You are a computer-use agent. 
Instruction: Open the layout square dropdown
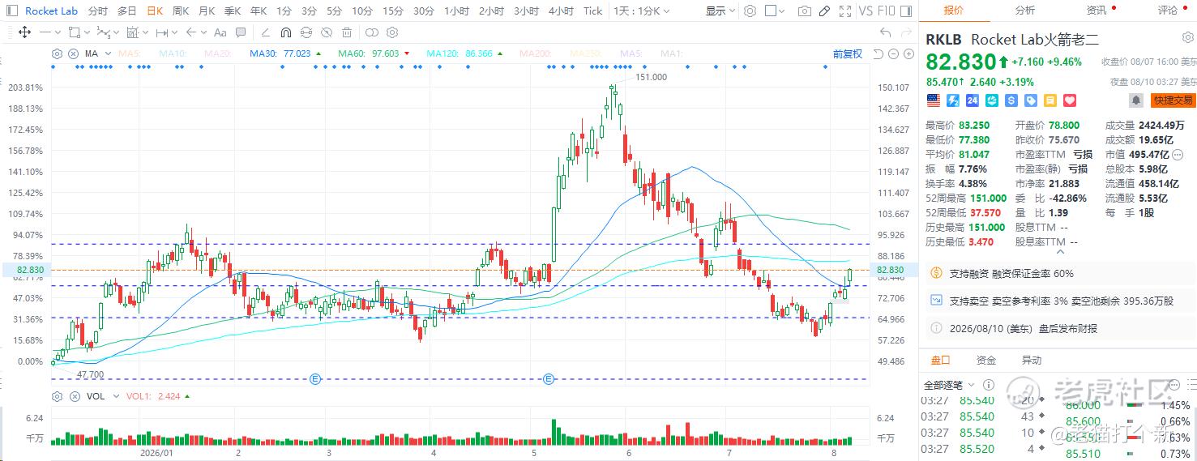click(x=774, y=11)
